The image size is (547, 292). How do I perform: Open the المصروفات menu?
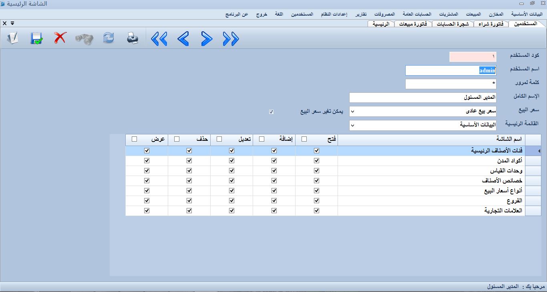[x=384, y=14]
